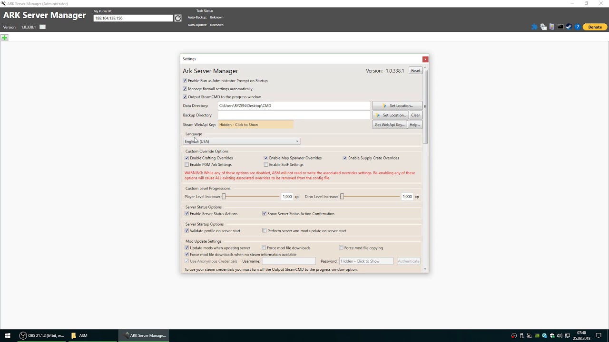Screen dimensions: 609x342
Task: Click Player Level Increase xp value box
Action: [x=287, y=197]
